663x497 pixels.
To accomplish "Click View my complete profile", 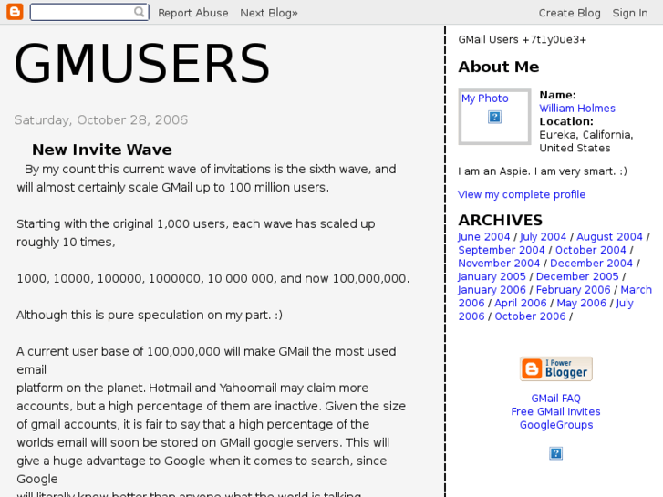I will (x=522, y=194).
